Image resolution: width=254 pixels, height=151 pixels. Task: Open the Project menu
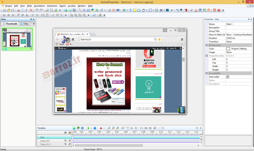click(x=9, y=6)
